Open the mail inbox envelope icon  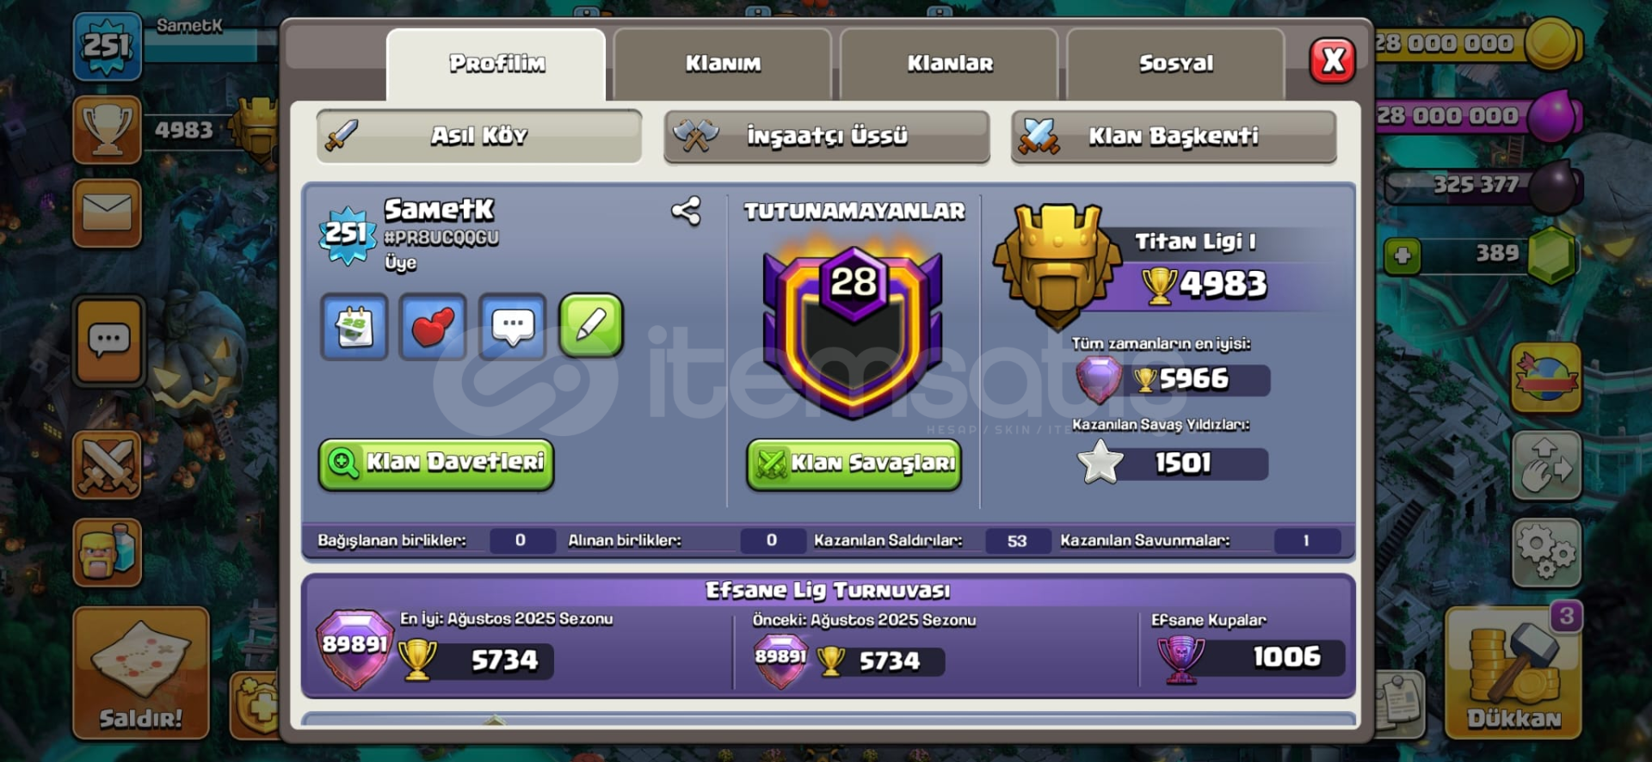[x=108, y=212]
